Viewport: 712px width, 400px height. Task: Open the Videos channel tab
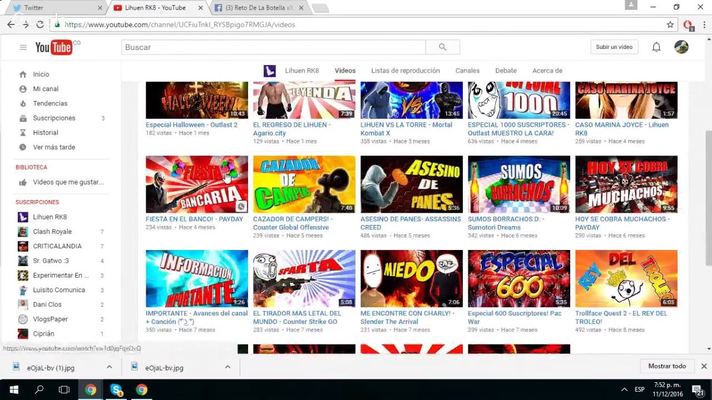[x=345, y=71]
